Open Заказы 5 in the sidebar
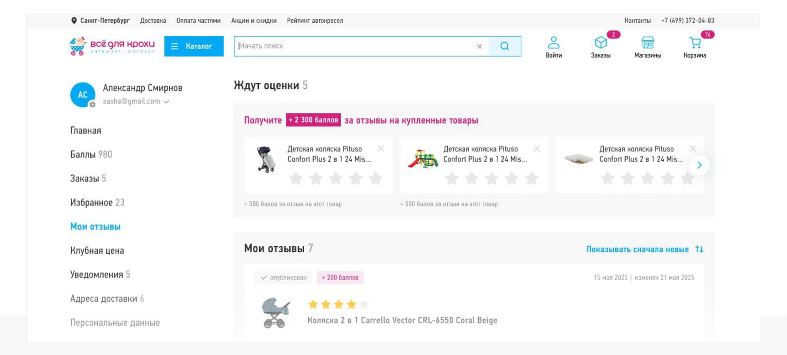This screenshot has height=355, width=787. 88,179
